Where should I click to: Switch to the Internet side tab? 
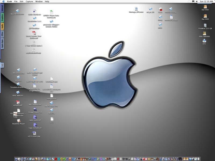tap(2, 8)
